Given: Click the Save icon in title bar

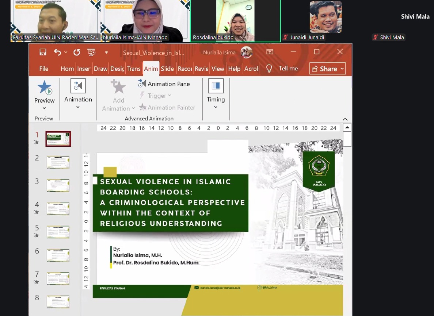Looking at the screenshot, I should click(x=43, y=52).
